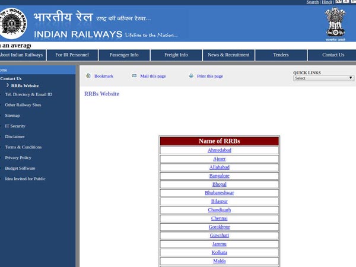Open Tel. Directory & Email ID
The width and height of the screenshot is (356, 267).
click(28, 94)
